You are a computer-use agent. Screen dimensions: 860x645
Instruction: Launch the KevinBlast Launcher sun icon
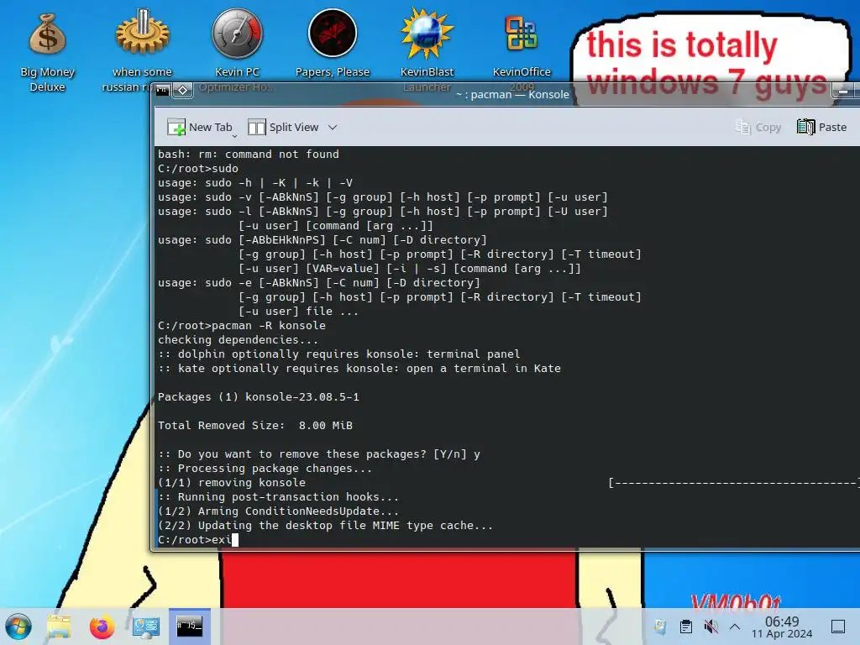pyautogui.click(x=427, y=51)
